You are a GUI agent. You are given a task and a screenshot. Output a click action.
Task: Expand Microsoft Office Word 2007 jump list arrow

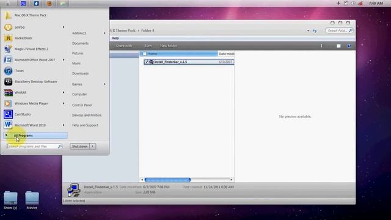[x=64, y=60]
